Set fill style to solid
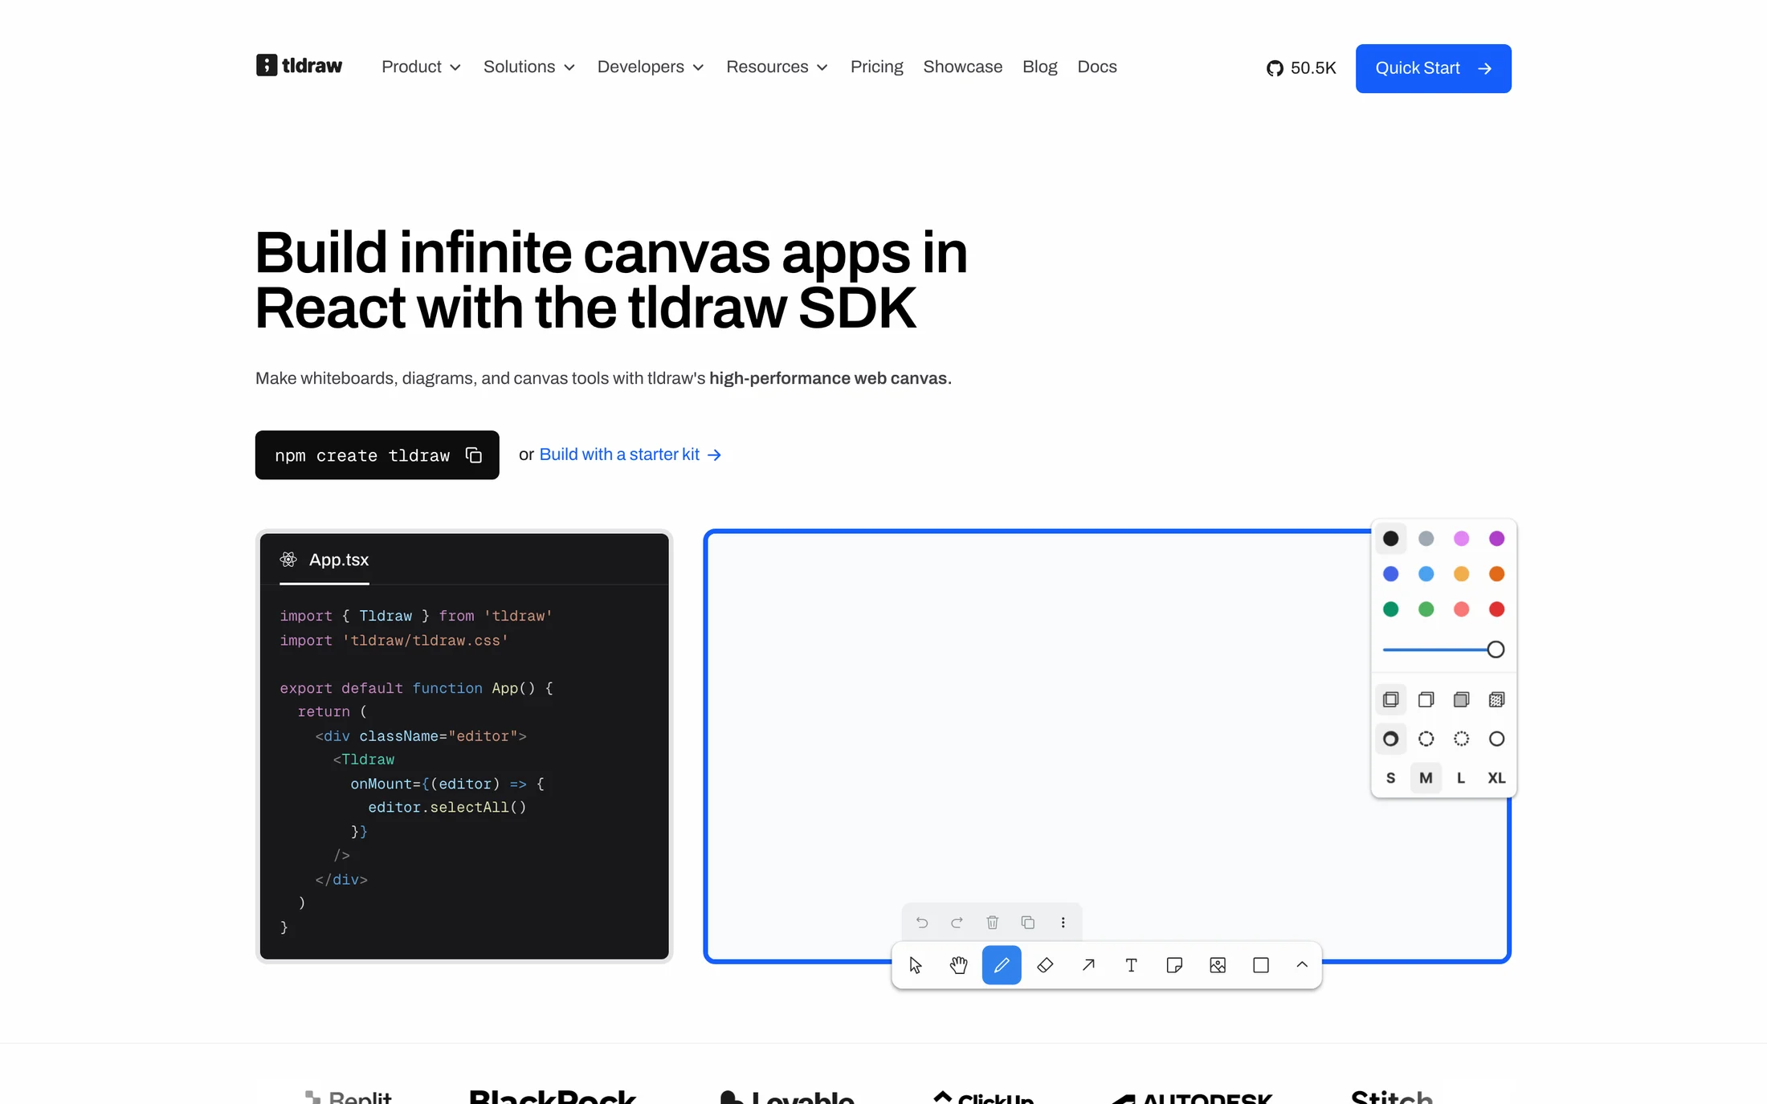 coord(1462,700)
